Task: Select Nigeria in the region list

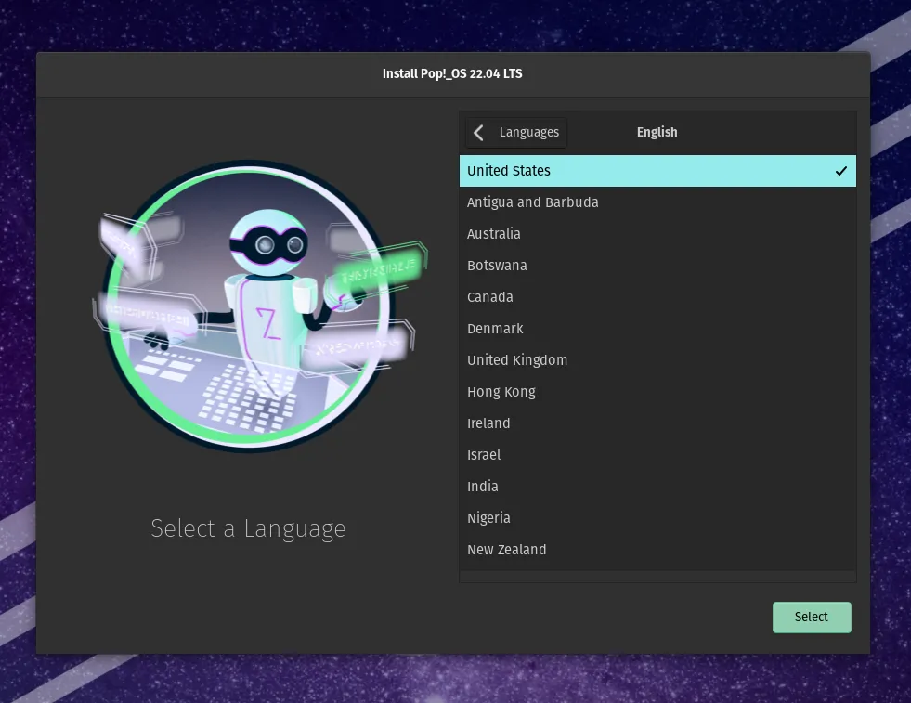Action: pos(488,518)
